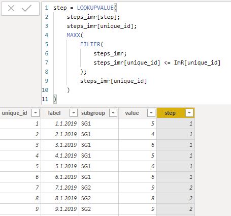231x216 pixels.
Task: Commit the formula with the checkmark icon
Action: (26, 8)
